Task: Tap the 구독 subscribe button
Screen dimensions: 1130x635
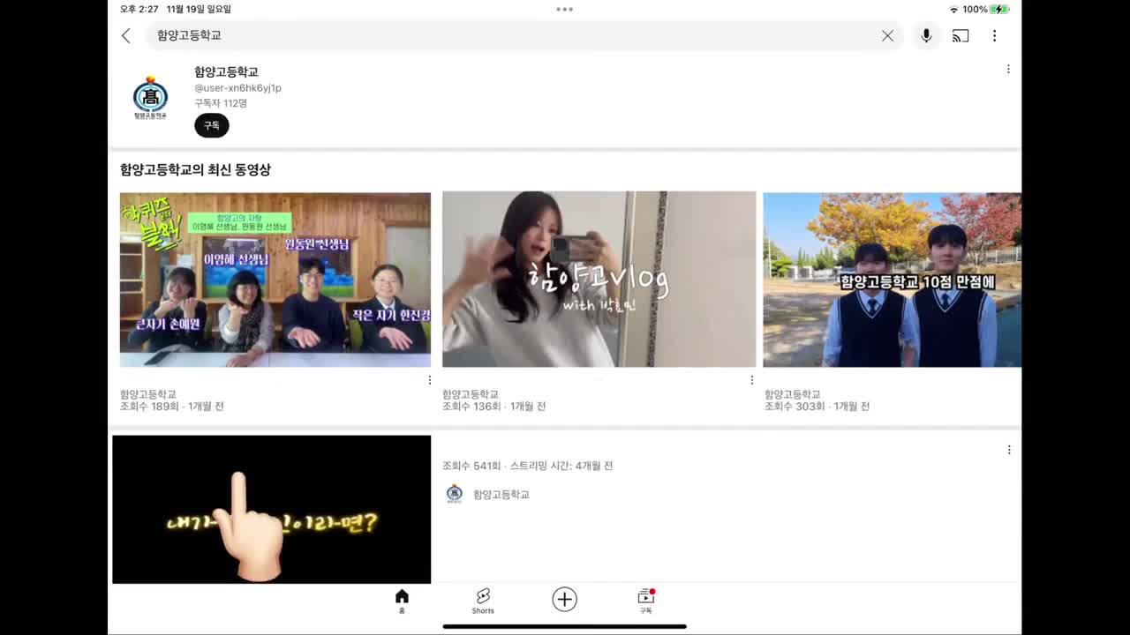Action: click(211, 125)
